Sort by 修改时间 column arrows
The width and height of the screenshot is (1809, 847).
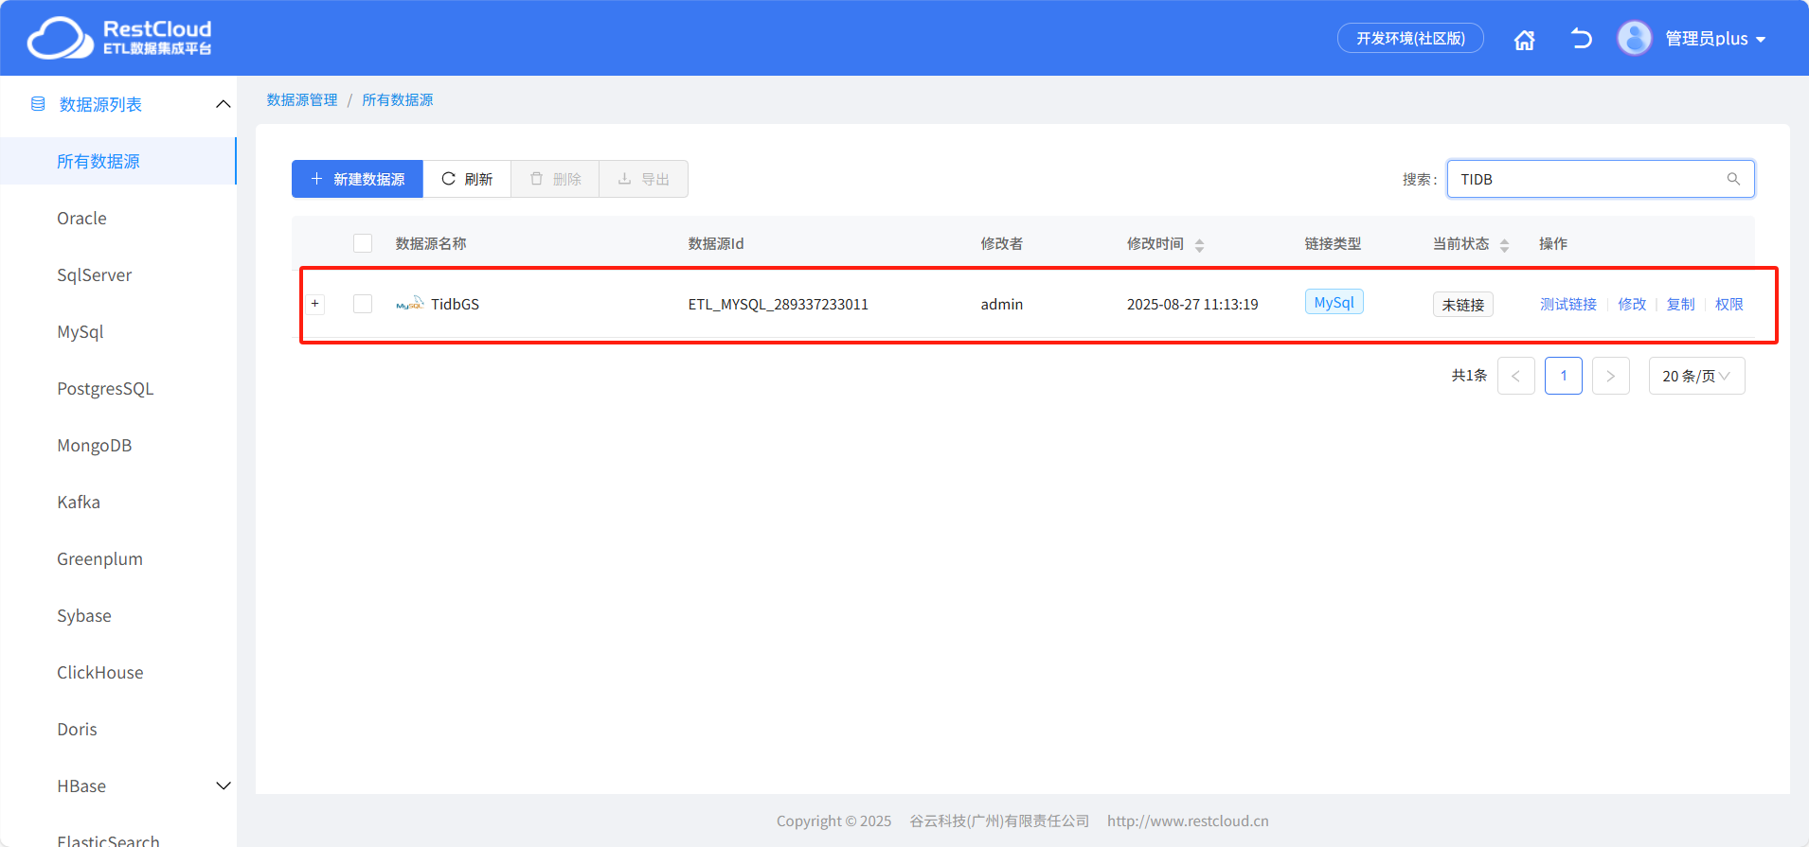(x=1199, y=245)
